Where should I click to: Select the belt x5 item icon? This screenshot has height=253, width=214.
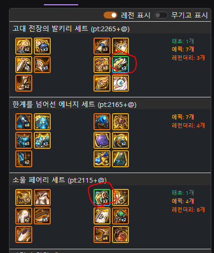coord(42,216)
